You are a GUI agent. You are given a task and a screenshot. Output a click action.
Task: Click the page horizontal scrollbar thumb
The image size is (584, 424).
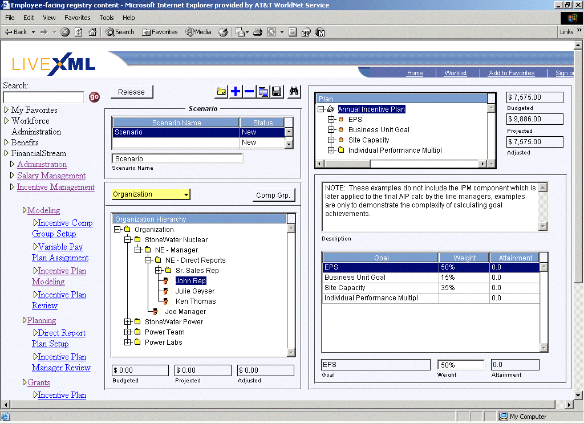(283, 405)
